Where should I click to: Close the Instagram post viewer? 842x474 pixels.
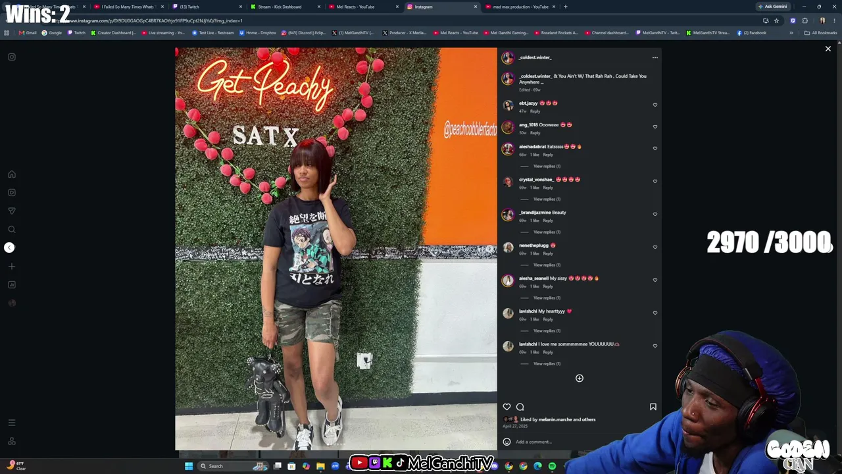(828, 49)
